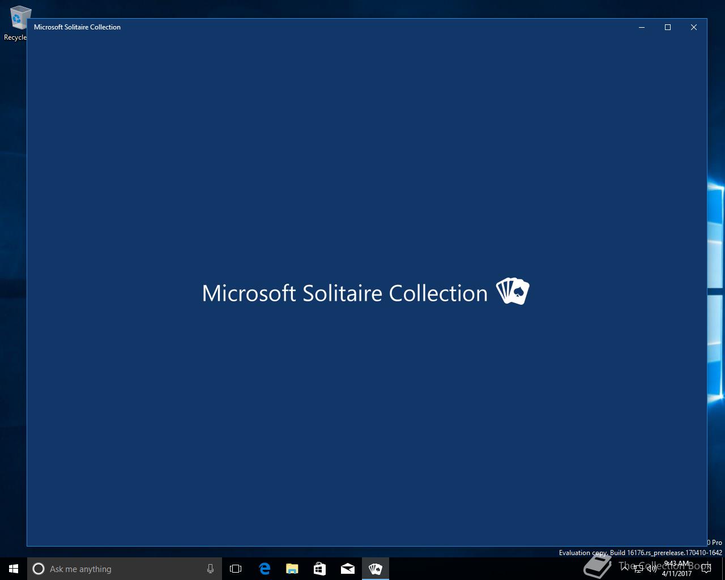Screen dimensions: 725x580
Task: Open the Windows Store taskbar icon
Action: pos(319,569)
